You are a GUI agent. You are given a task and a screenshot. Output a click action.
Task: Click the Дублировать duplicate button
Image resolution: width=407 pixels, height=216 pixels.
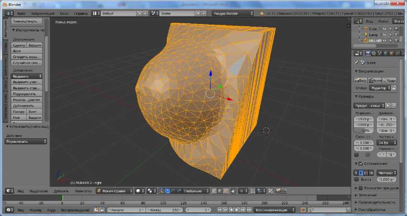point(27,106)
